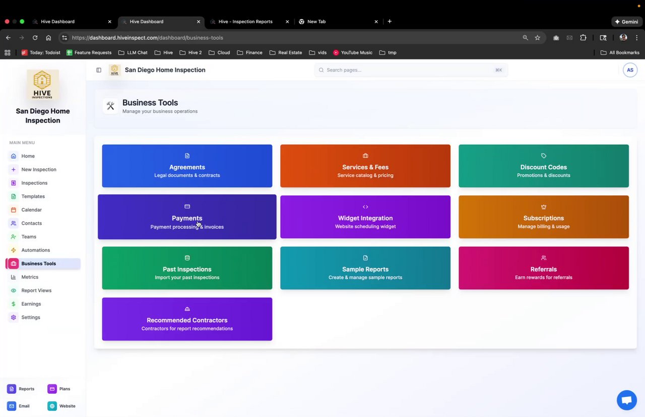This screenshot has height=417, width=645.
Task: Select New Inspection menu label
Action: (x=39, y=170)
